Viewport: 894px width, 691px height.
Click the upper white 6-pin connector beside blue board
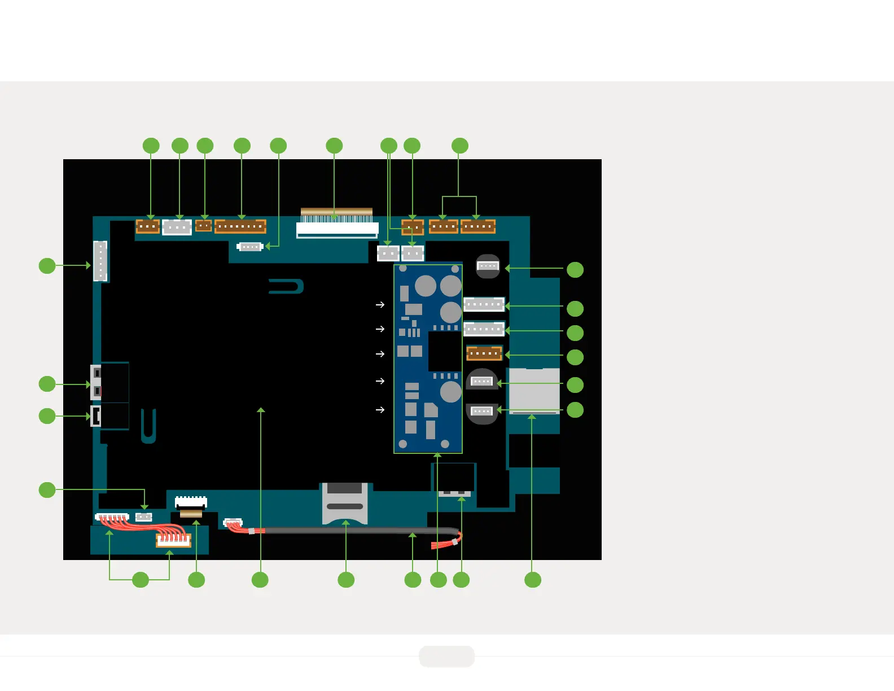click(484, 304)
